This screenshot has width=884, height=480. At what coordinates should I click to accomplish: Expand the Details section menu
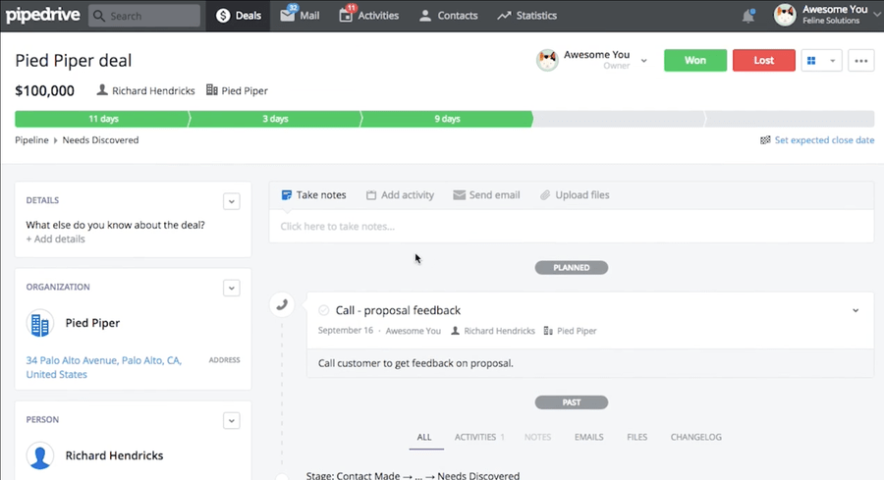231,201
